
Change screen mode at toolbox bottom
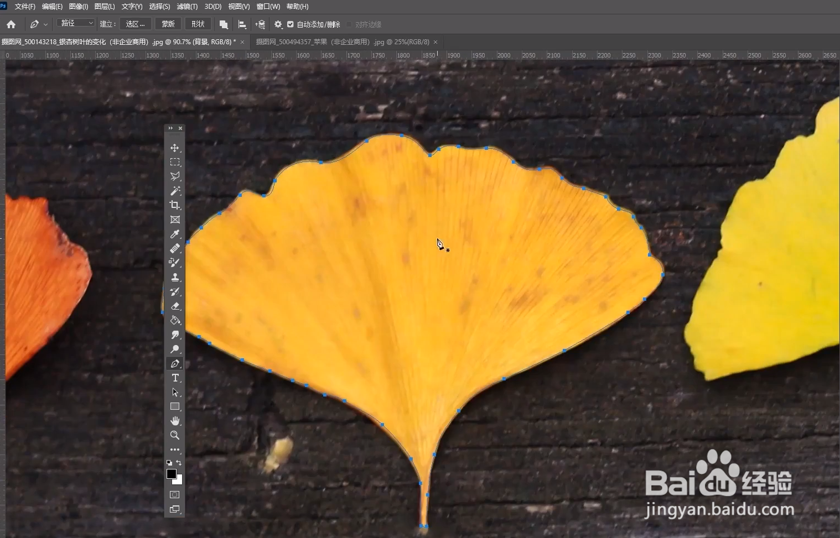(175, 509)
